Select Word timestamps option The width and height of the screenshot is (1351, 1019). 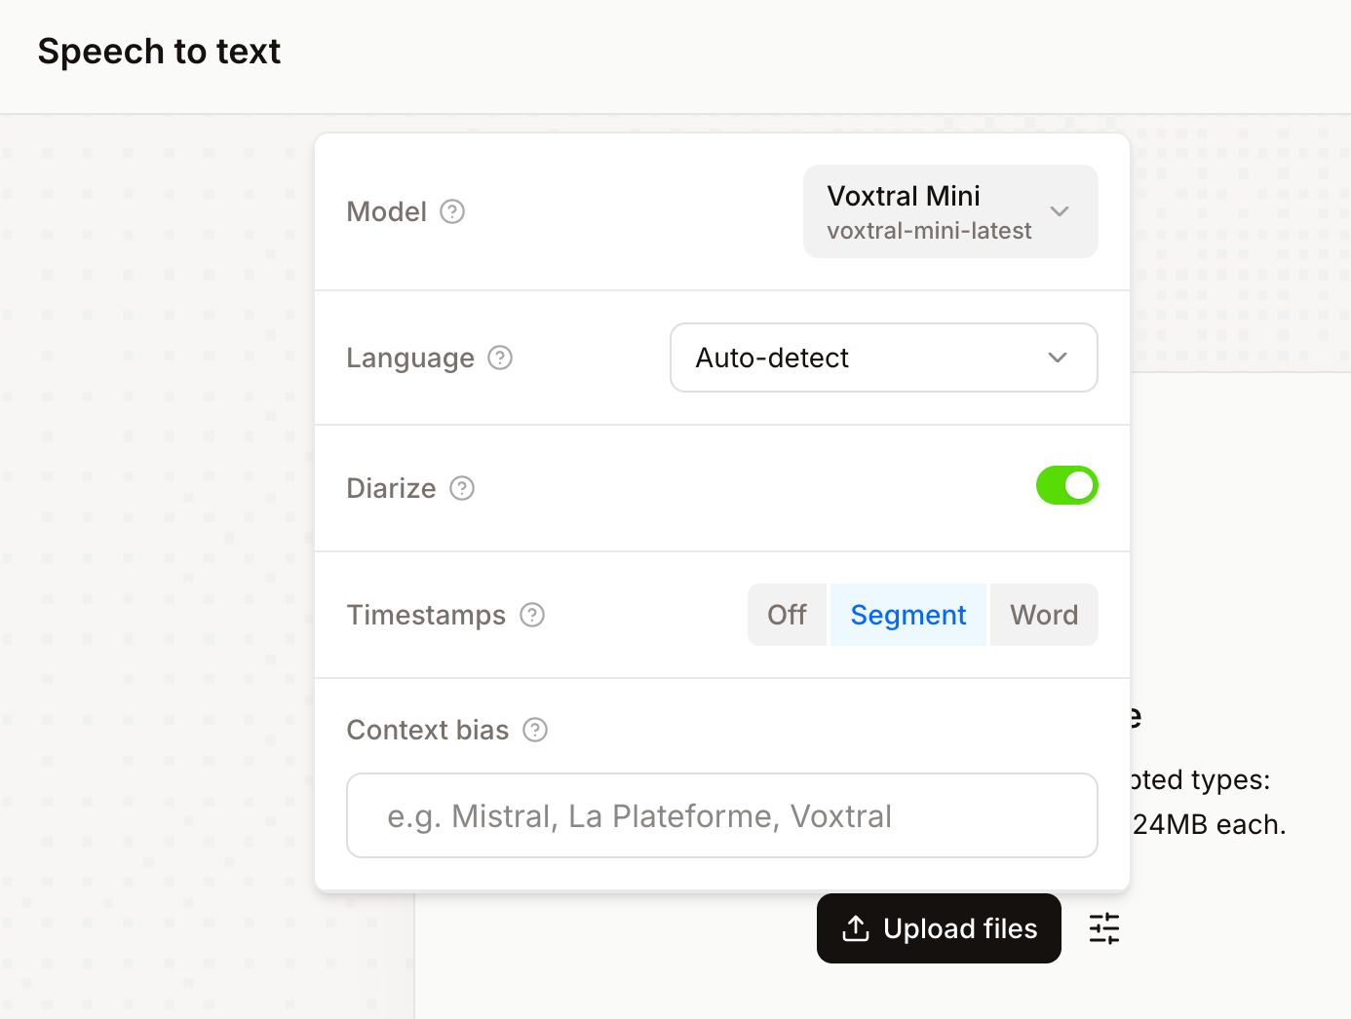pyautogui.click(x=1043, y=615)
